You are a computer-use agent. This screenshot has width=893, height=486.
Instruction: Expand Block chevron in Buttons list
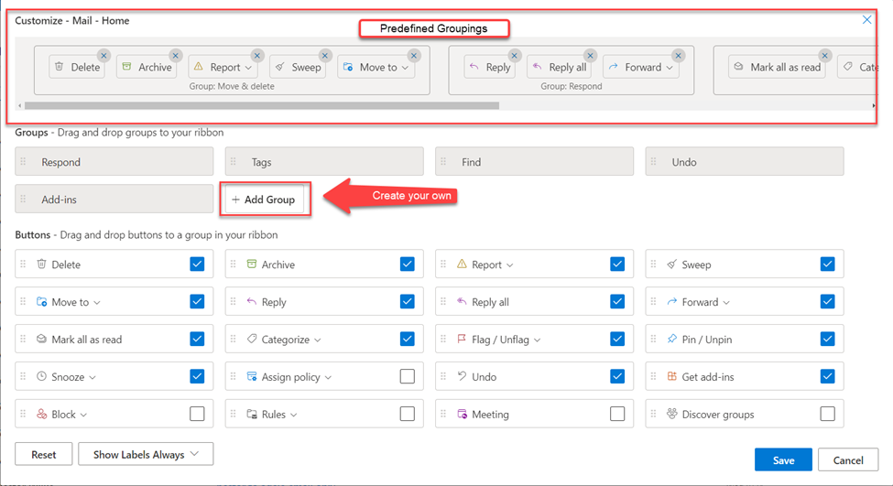(83, 416)
